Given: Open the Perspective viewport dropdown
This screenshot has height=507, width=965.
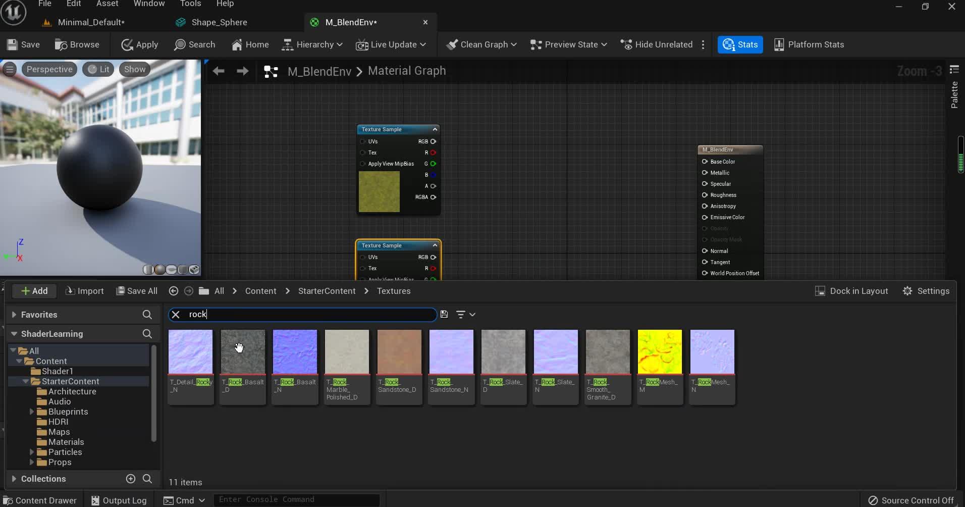Looking at the screenshot, I should tap(49, 69).
